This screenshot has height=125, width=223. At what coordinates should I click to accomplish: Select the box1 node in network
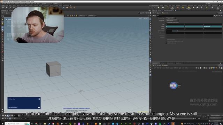point(174,85)
